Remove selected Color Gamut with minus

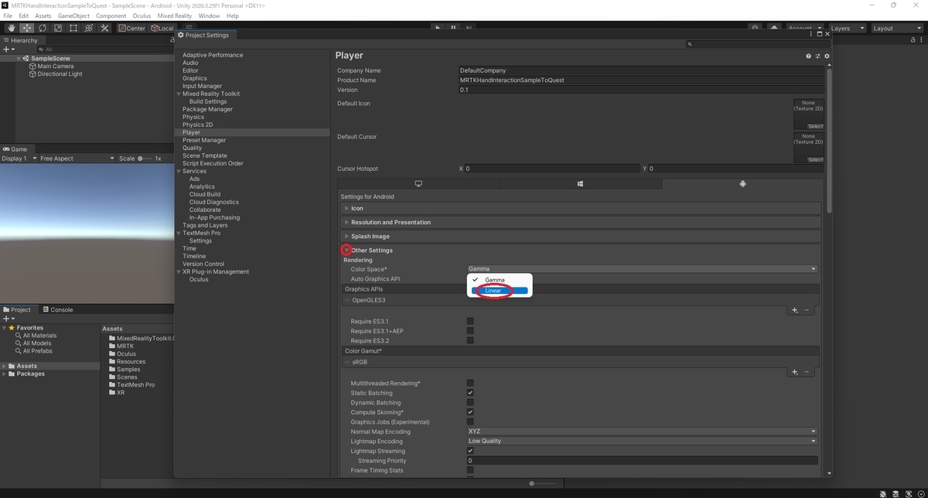[807, 372]
